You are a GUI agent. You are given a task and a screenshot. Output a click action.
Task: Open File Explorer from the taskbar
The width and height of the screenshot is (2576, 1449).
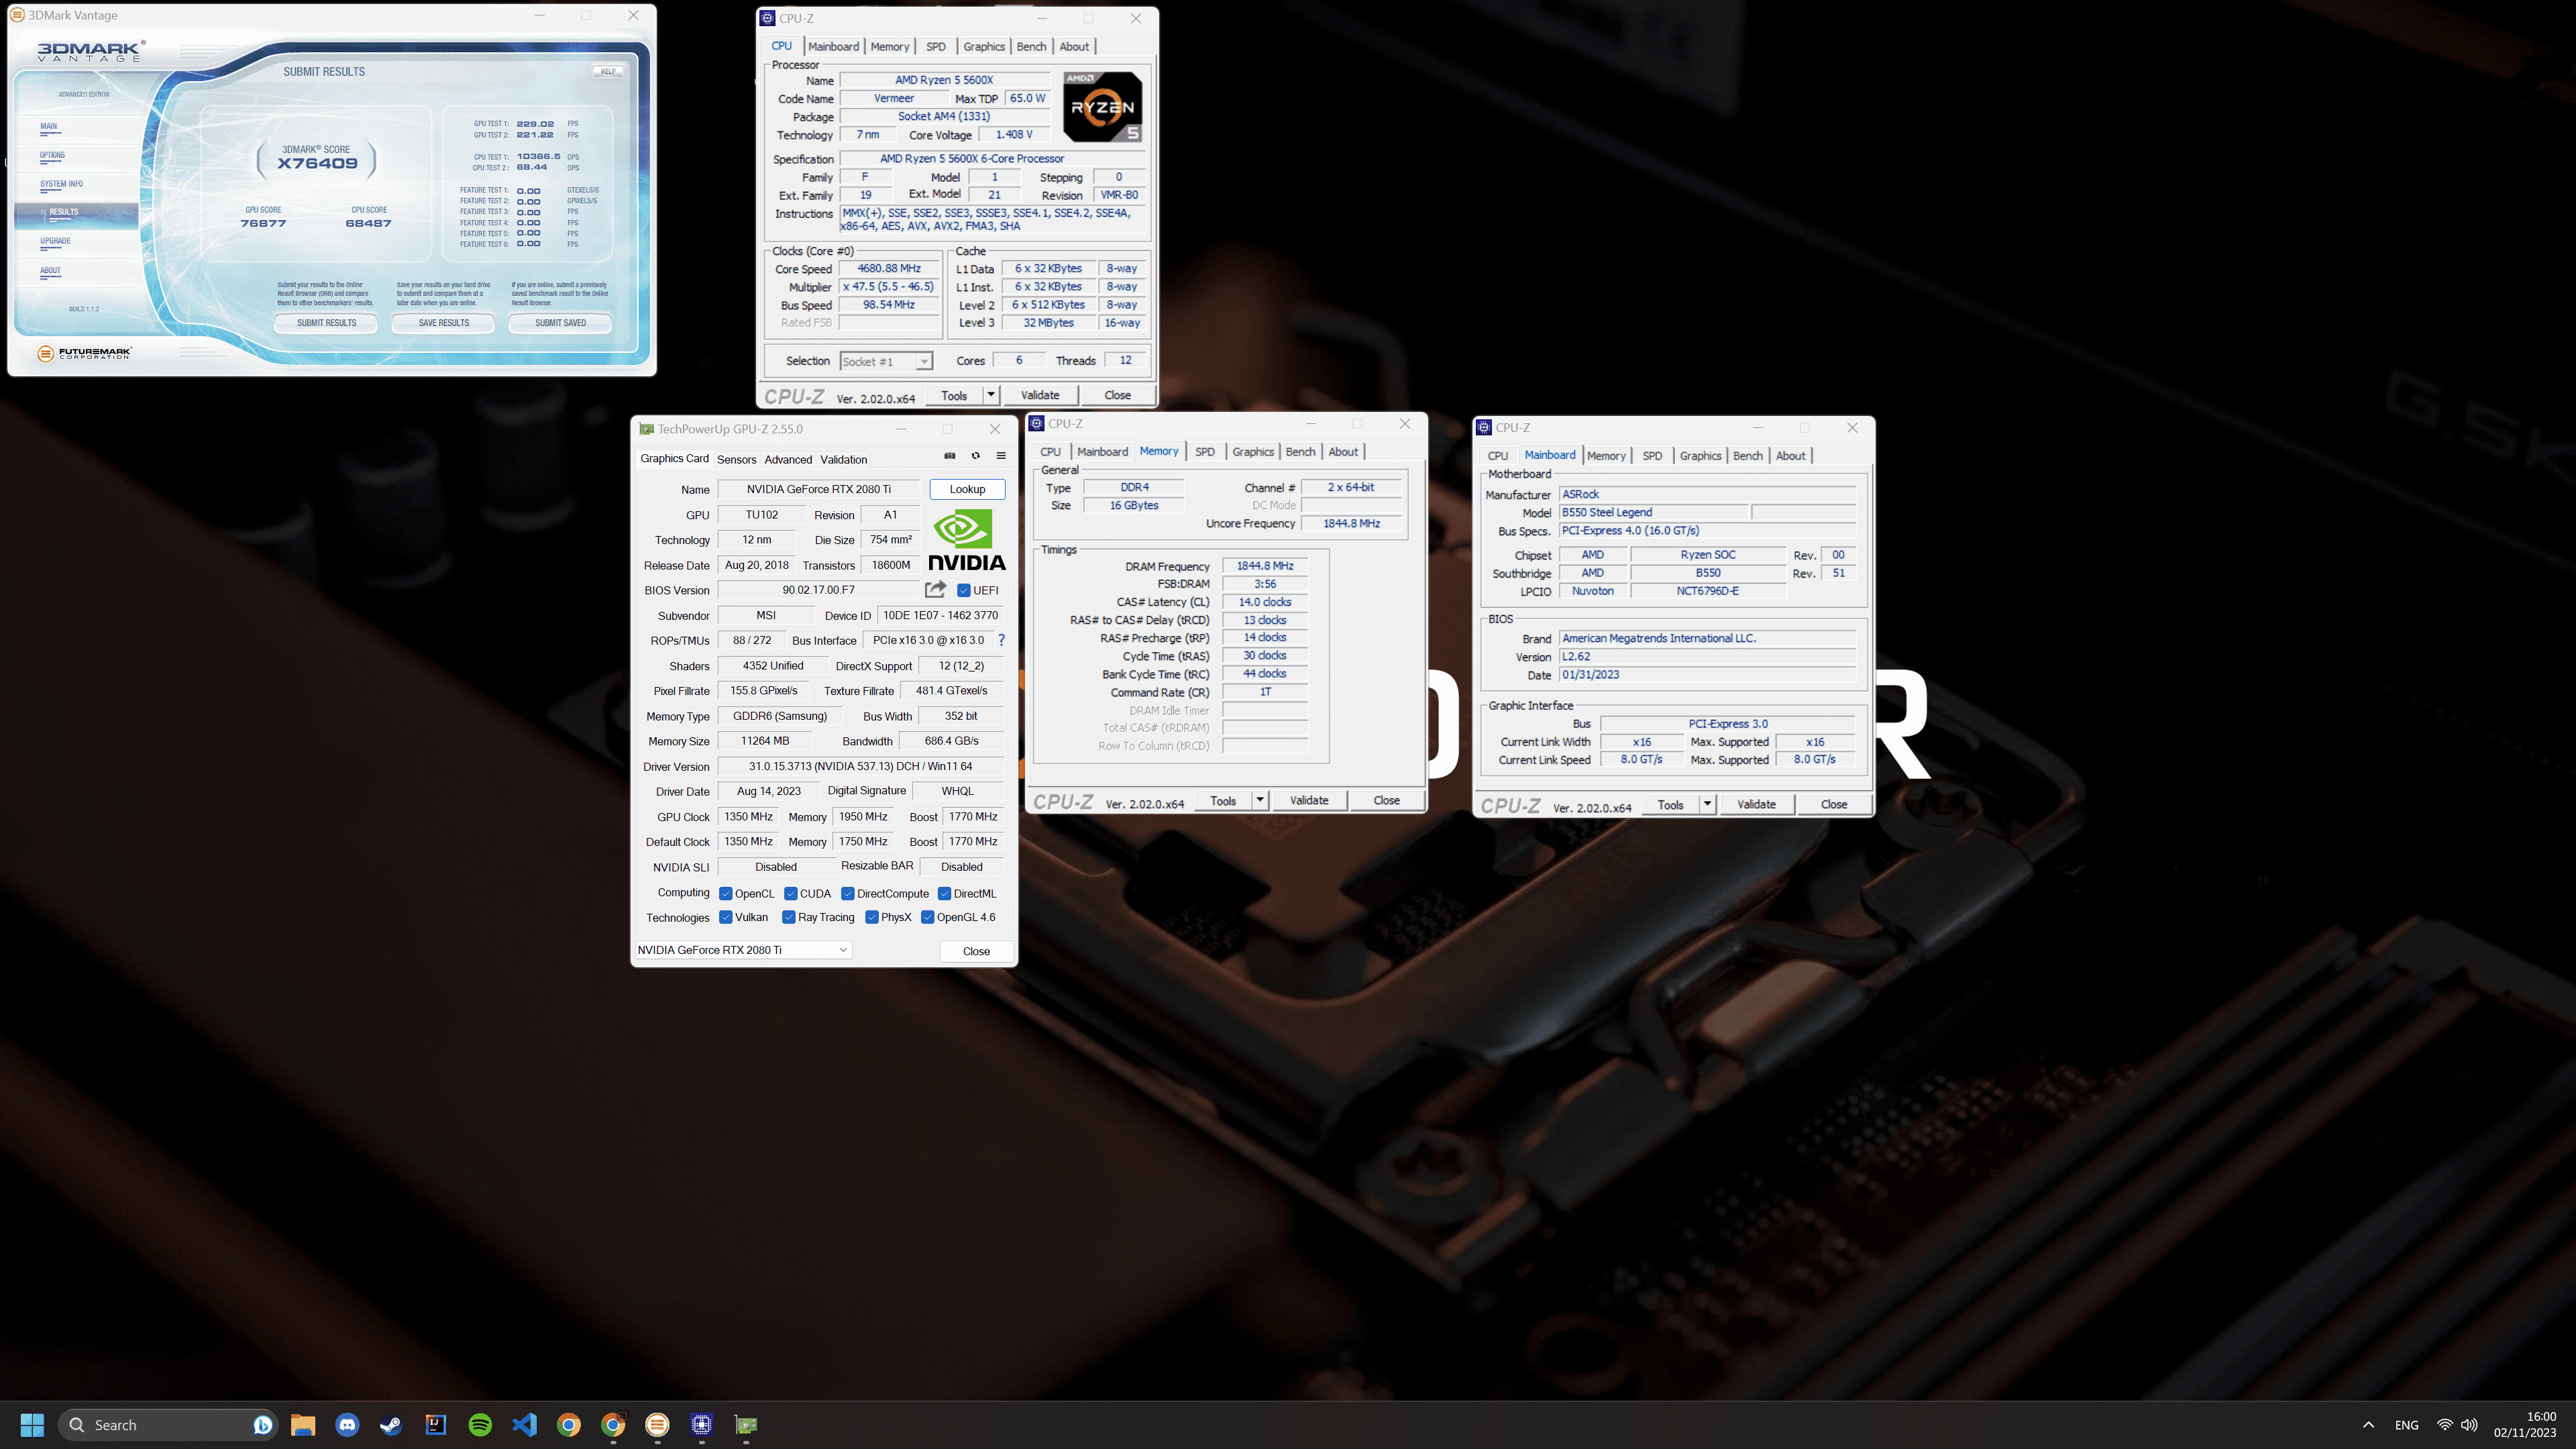pyautogui.click(x=303, y=1425)
